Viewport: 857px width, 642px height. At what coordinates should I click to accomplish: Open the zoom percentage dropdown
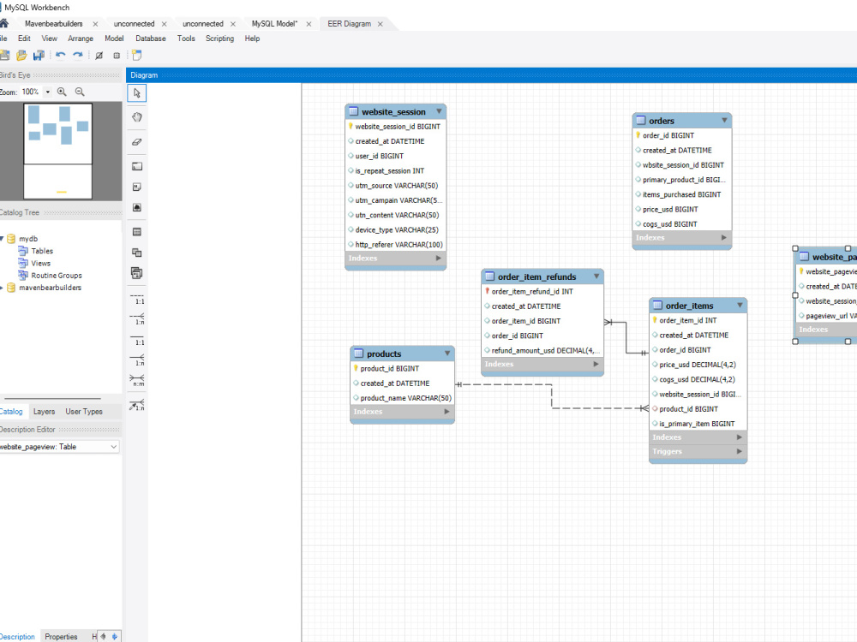(47, 92)
